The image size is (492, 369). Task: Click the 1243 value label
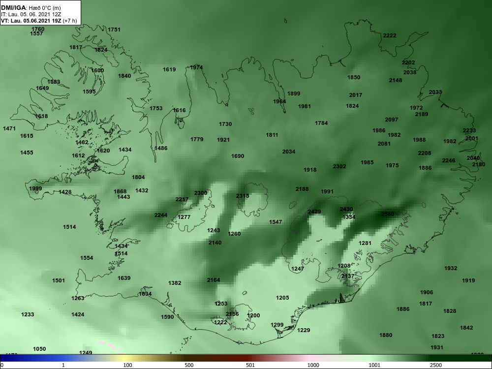point(214,231)
